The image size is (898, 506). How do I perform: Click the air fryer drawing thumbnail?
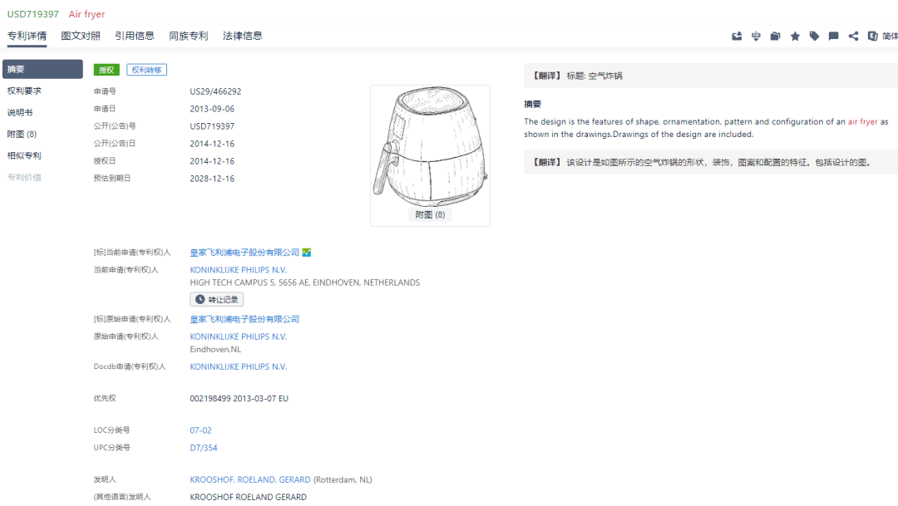[x=430, y=150]
